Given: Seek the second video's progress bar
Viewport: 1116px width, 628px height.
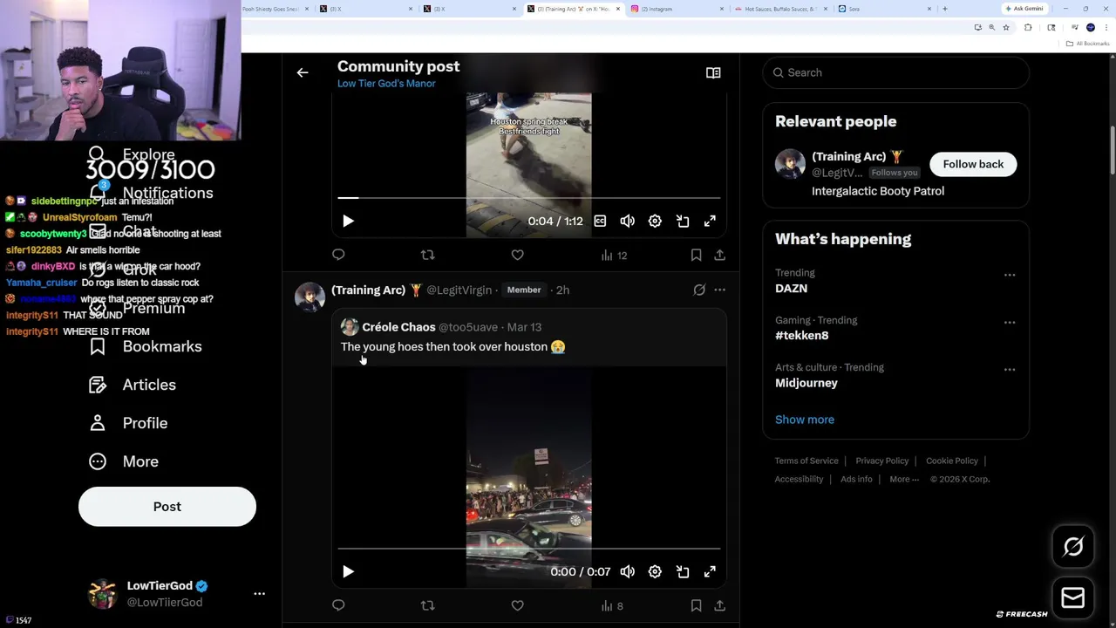Looking at the screenshot, I should coord(529,549).
